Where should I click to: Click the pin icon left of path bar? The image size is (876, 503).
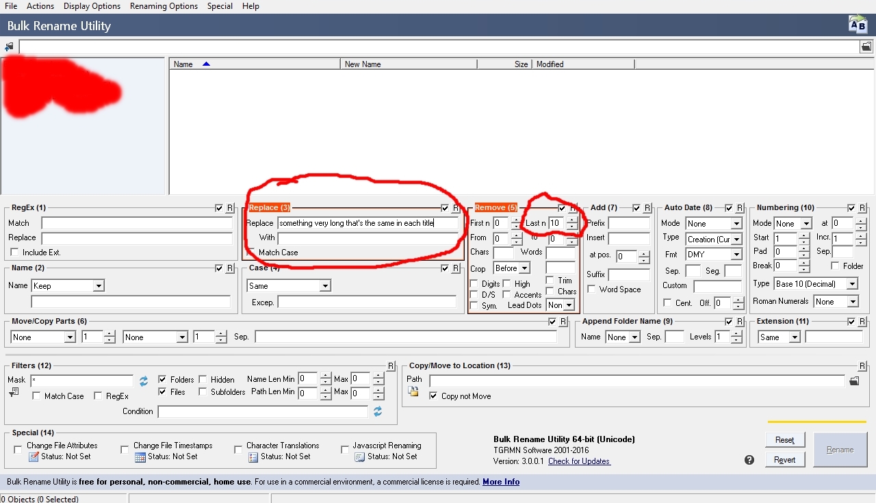tap(9, 47)
